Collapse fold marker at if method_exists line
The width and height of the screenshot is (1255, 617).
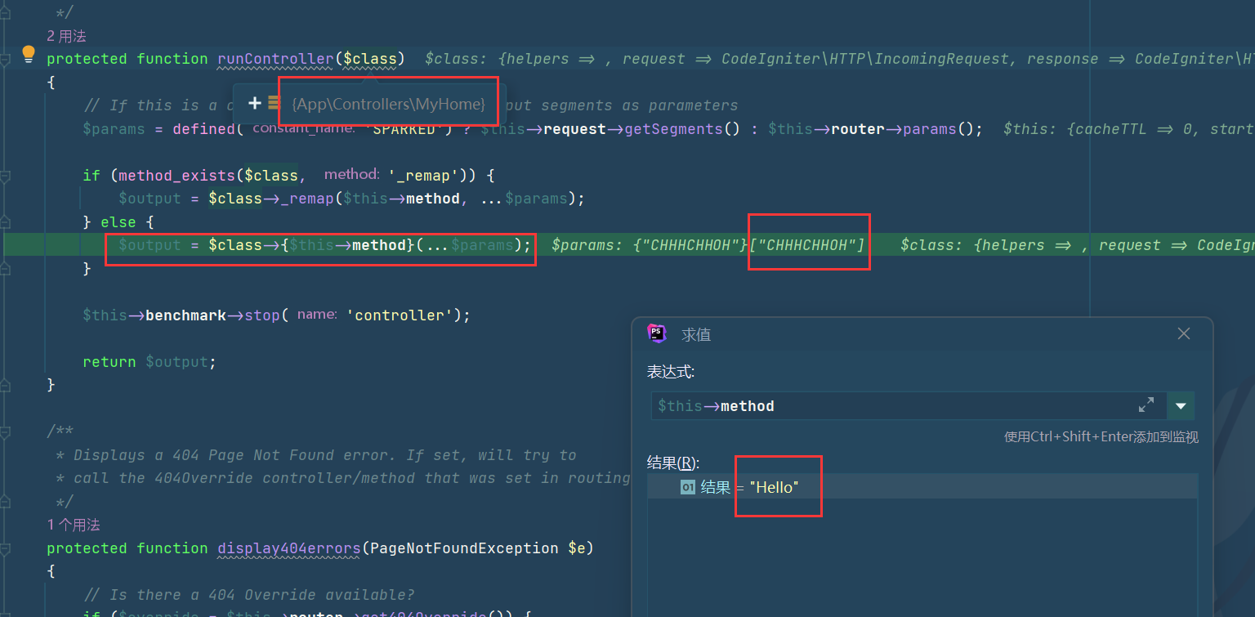tap(6, 175)
